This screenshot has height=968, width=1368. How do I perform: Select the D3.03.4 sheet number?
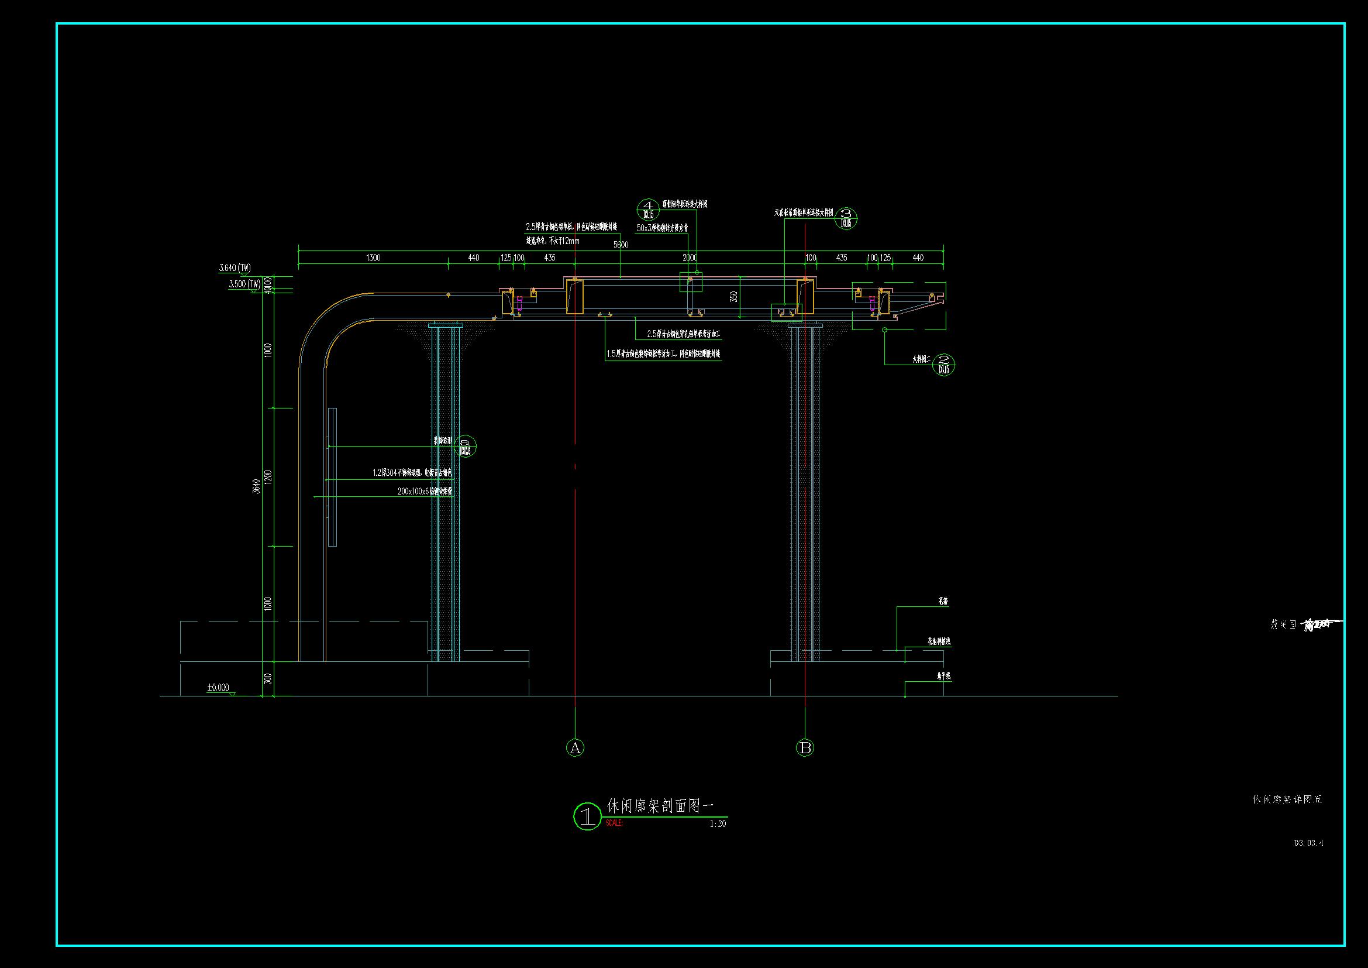1308,843
